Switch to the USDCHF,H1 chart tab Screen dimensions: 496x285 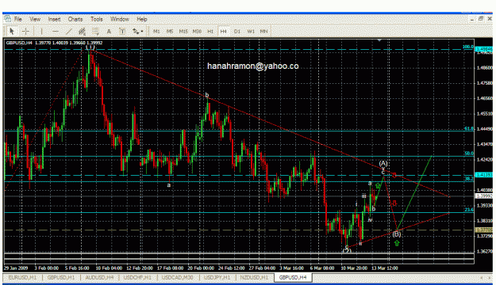(x=137, y=277)
